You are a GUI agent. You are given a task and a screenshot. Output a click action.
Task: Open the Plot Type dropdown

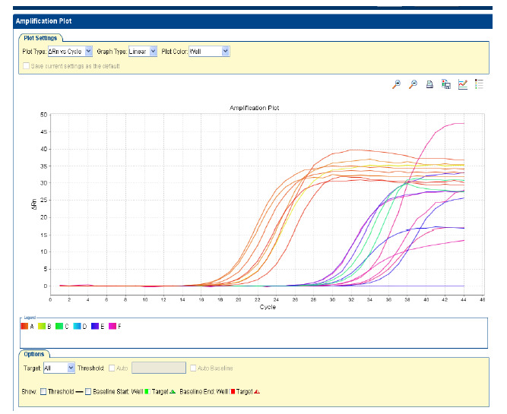(x=69, y=51)
